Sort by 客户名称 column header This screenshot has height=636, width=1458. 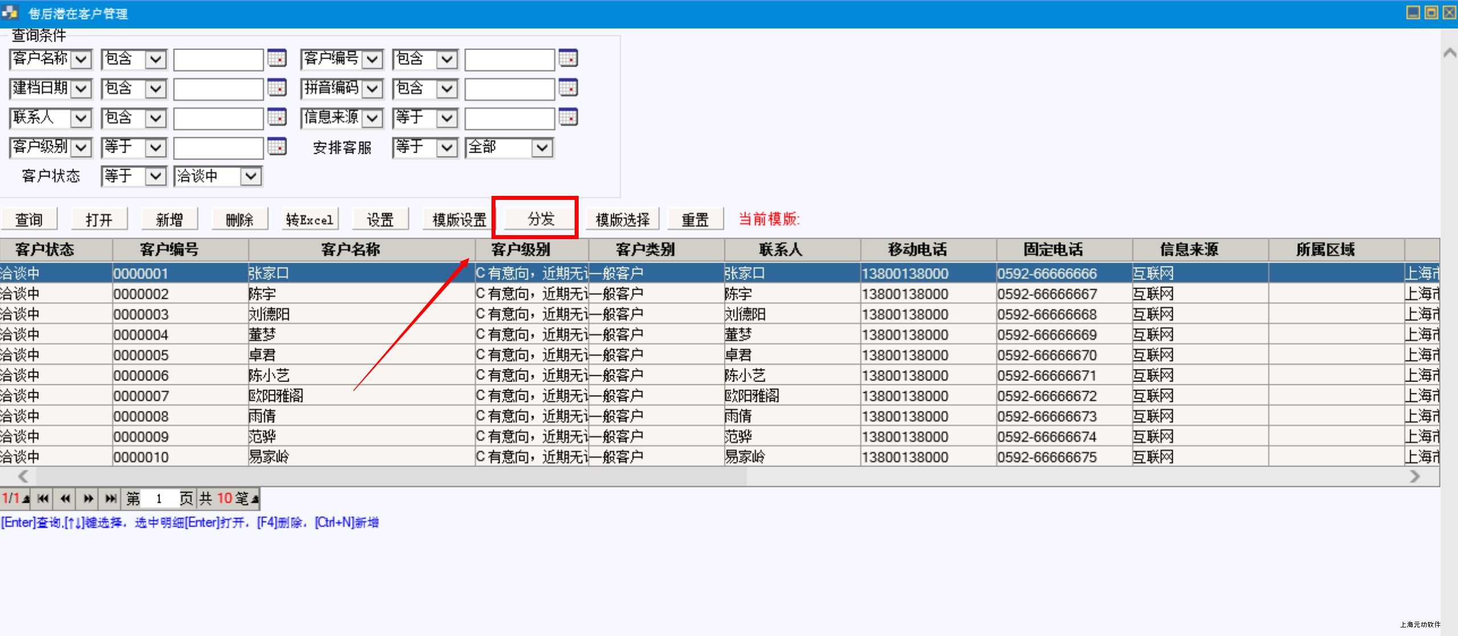[x=350, y=249]
